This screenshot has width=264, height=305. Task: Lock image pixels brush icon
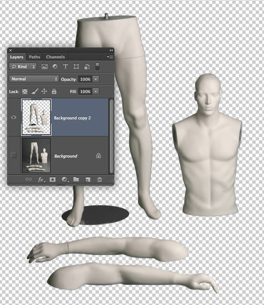click(x=35, y=91)
